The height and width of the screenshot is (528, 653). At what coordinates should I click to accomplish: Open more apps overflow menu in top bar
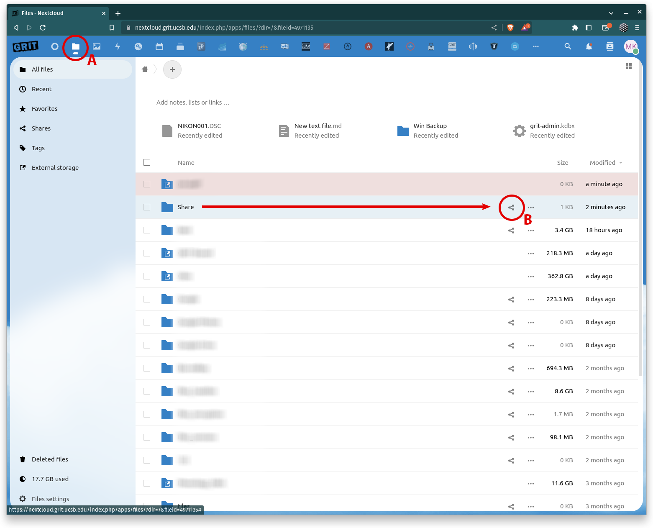[x=536, y=46]
